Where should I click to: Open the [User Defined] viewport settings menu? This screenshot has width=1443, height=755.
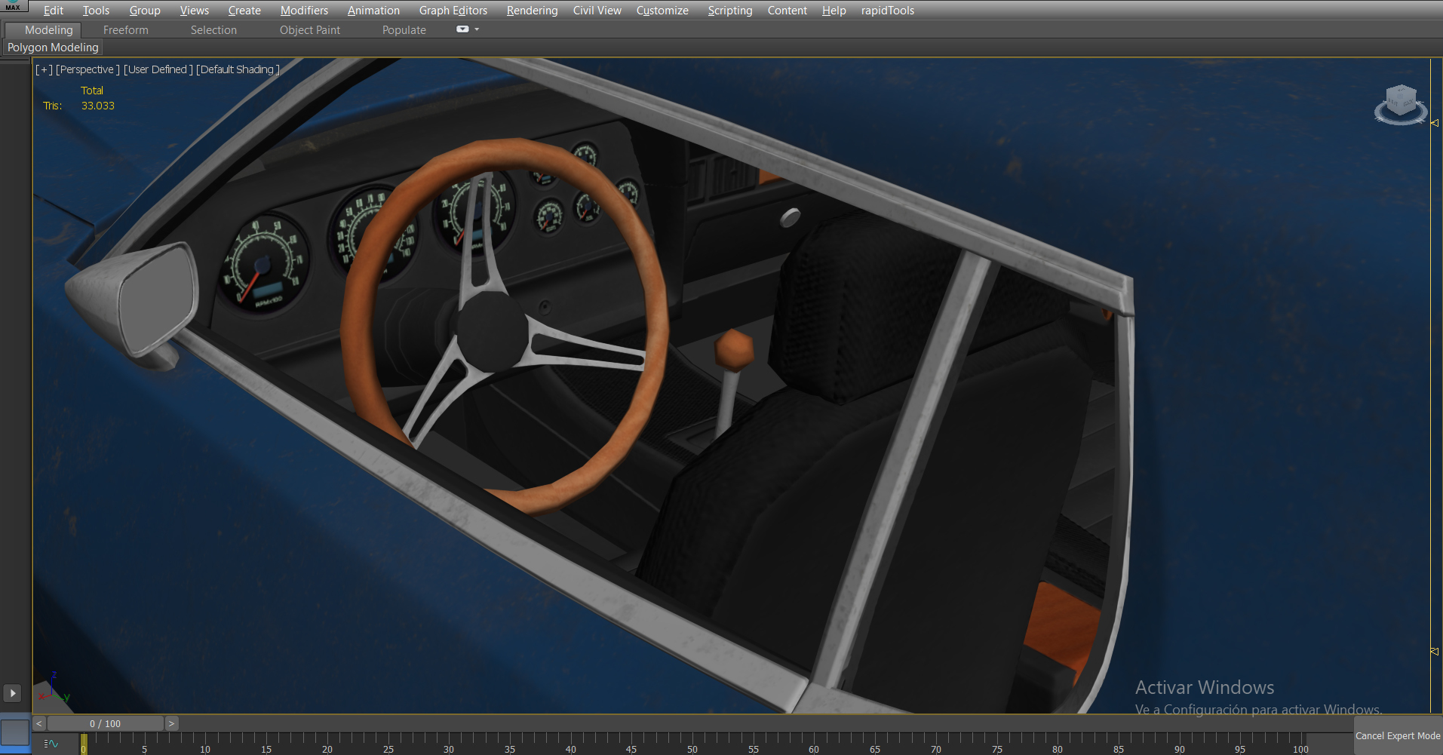(x=158, y=69)
